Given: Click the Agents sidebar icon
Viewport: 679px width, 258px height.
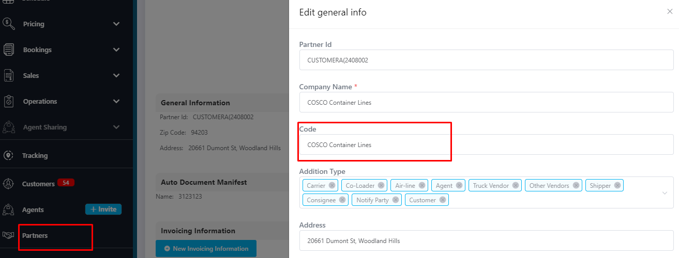Looking at the screenshot, I should (8, 209).
